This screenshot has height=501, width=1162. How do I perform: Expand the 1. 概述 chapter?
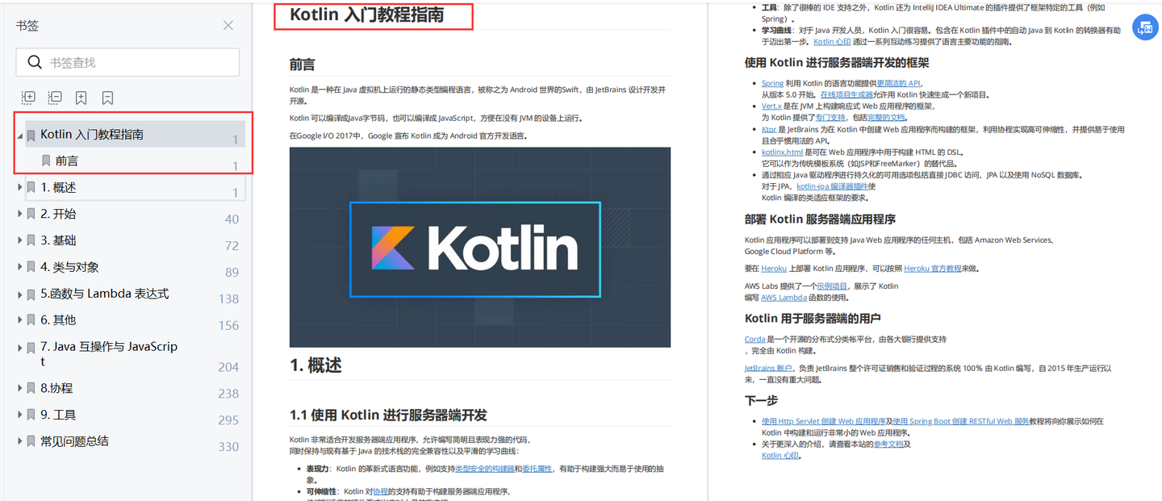[19, 186]
